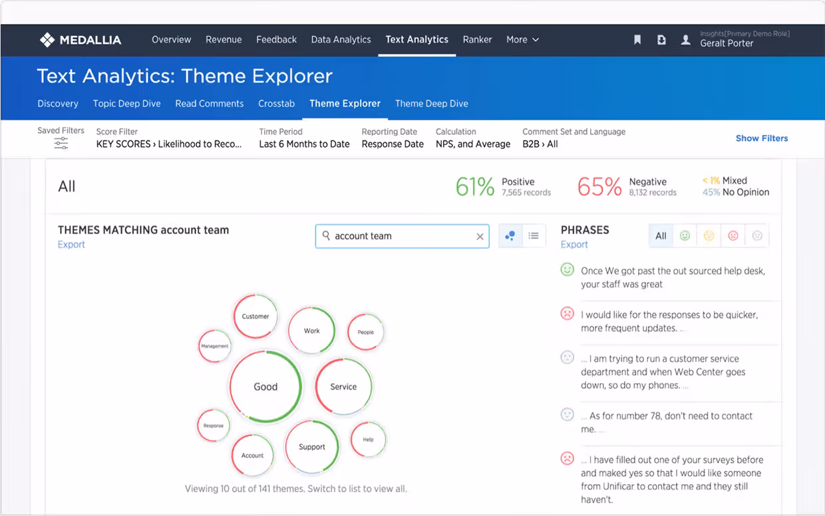825x516 pixels.
Task: Select the Support theme bubble
Action: (312, 447)
